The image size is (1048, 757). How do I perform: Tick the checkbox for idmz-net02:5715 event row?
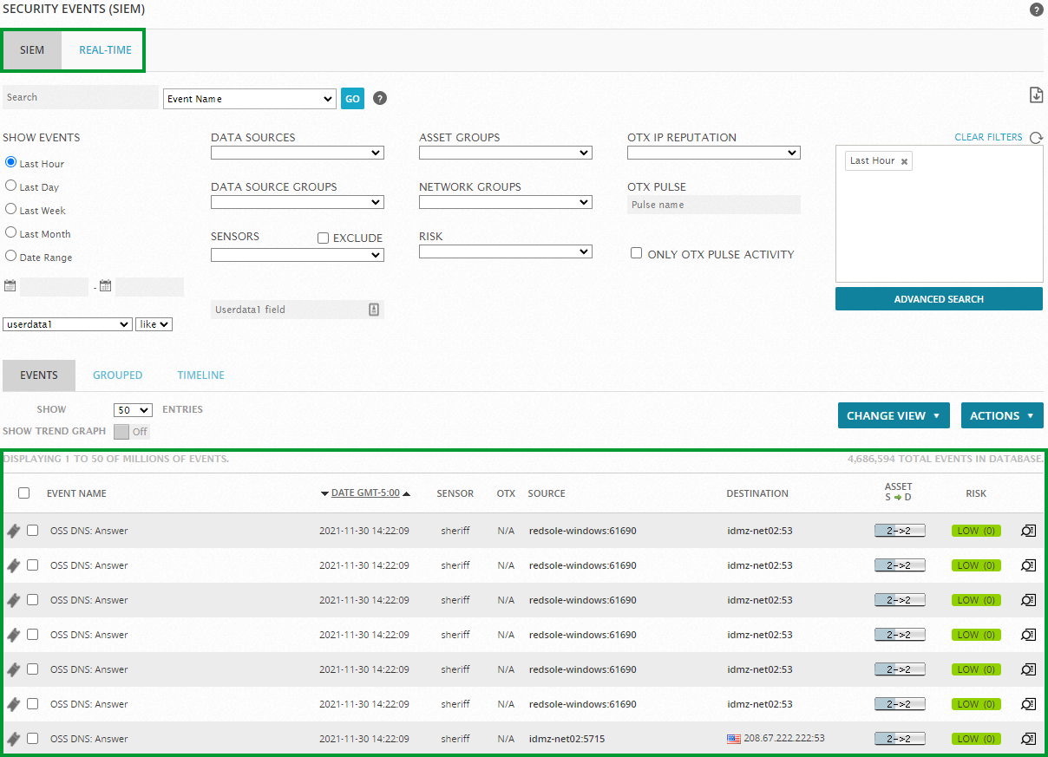[x=33, y=738]
